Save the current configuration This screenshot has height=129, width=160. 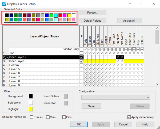point(91,106)
